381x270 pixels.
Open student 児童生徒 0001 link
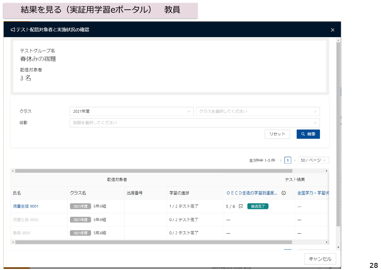pyautogui.click(x=26, y=206)
